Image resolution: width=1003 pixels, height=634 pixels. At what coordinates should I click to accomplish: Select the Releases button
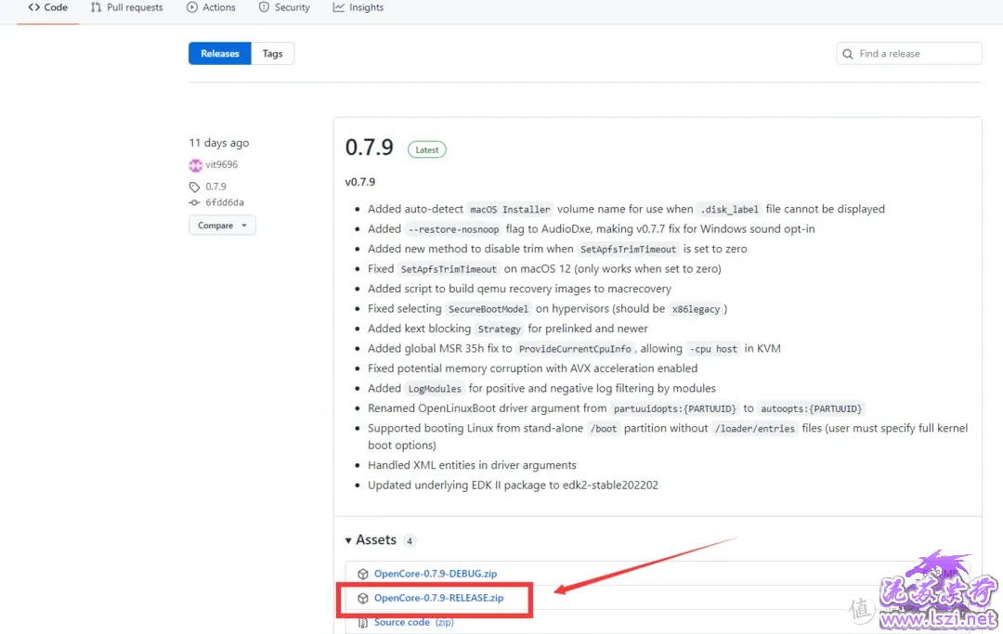click(220, 54)
